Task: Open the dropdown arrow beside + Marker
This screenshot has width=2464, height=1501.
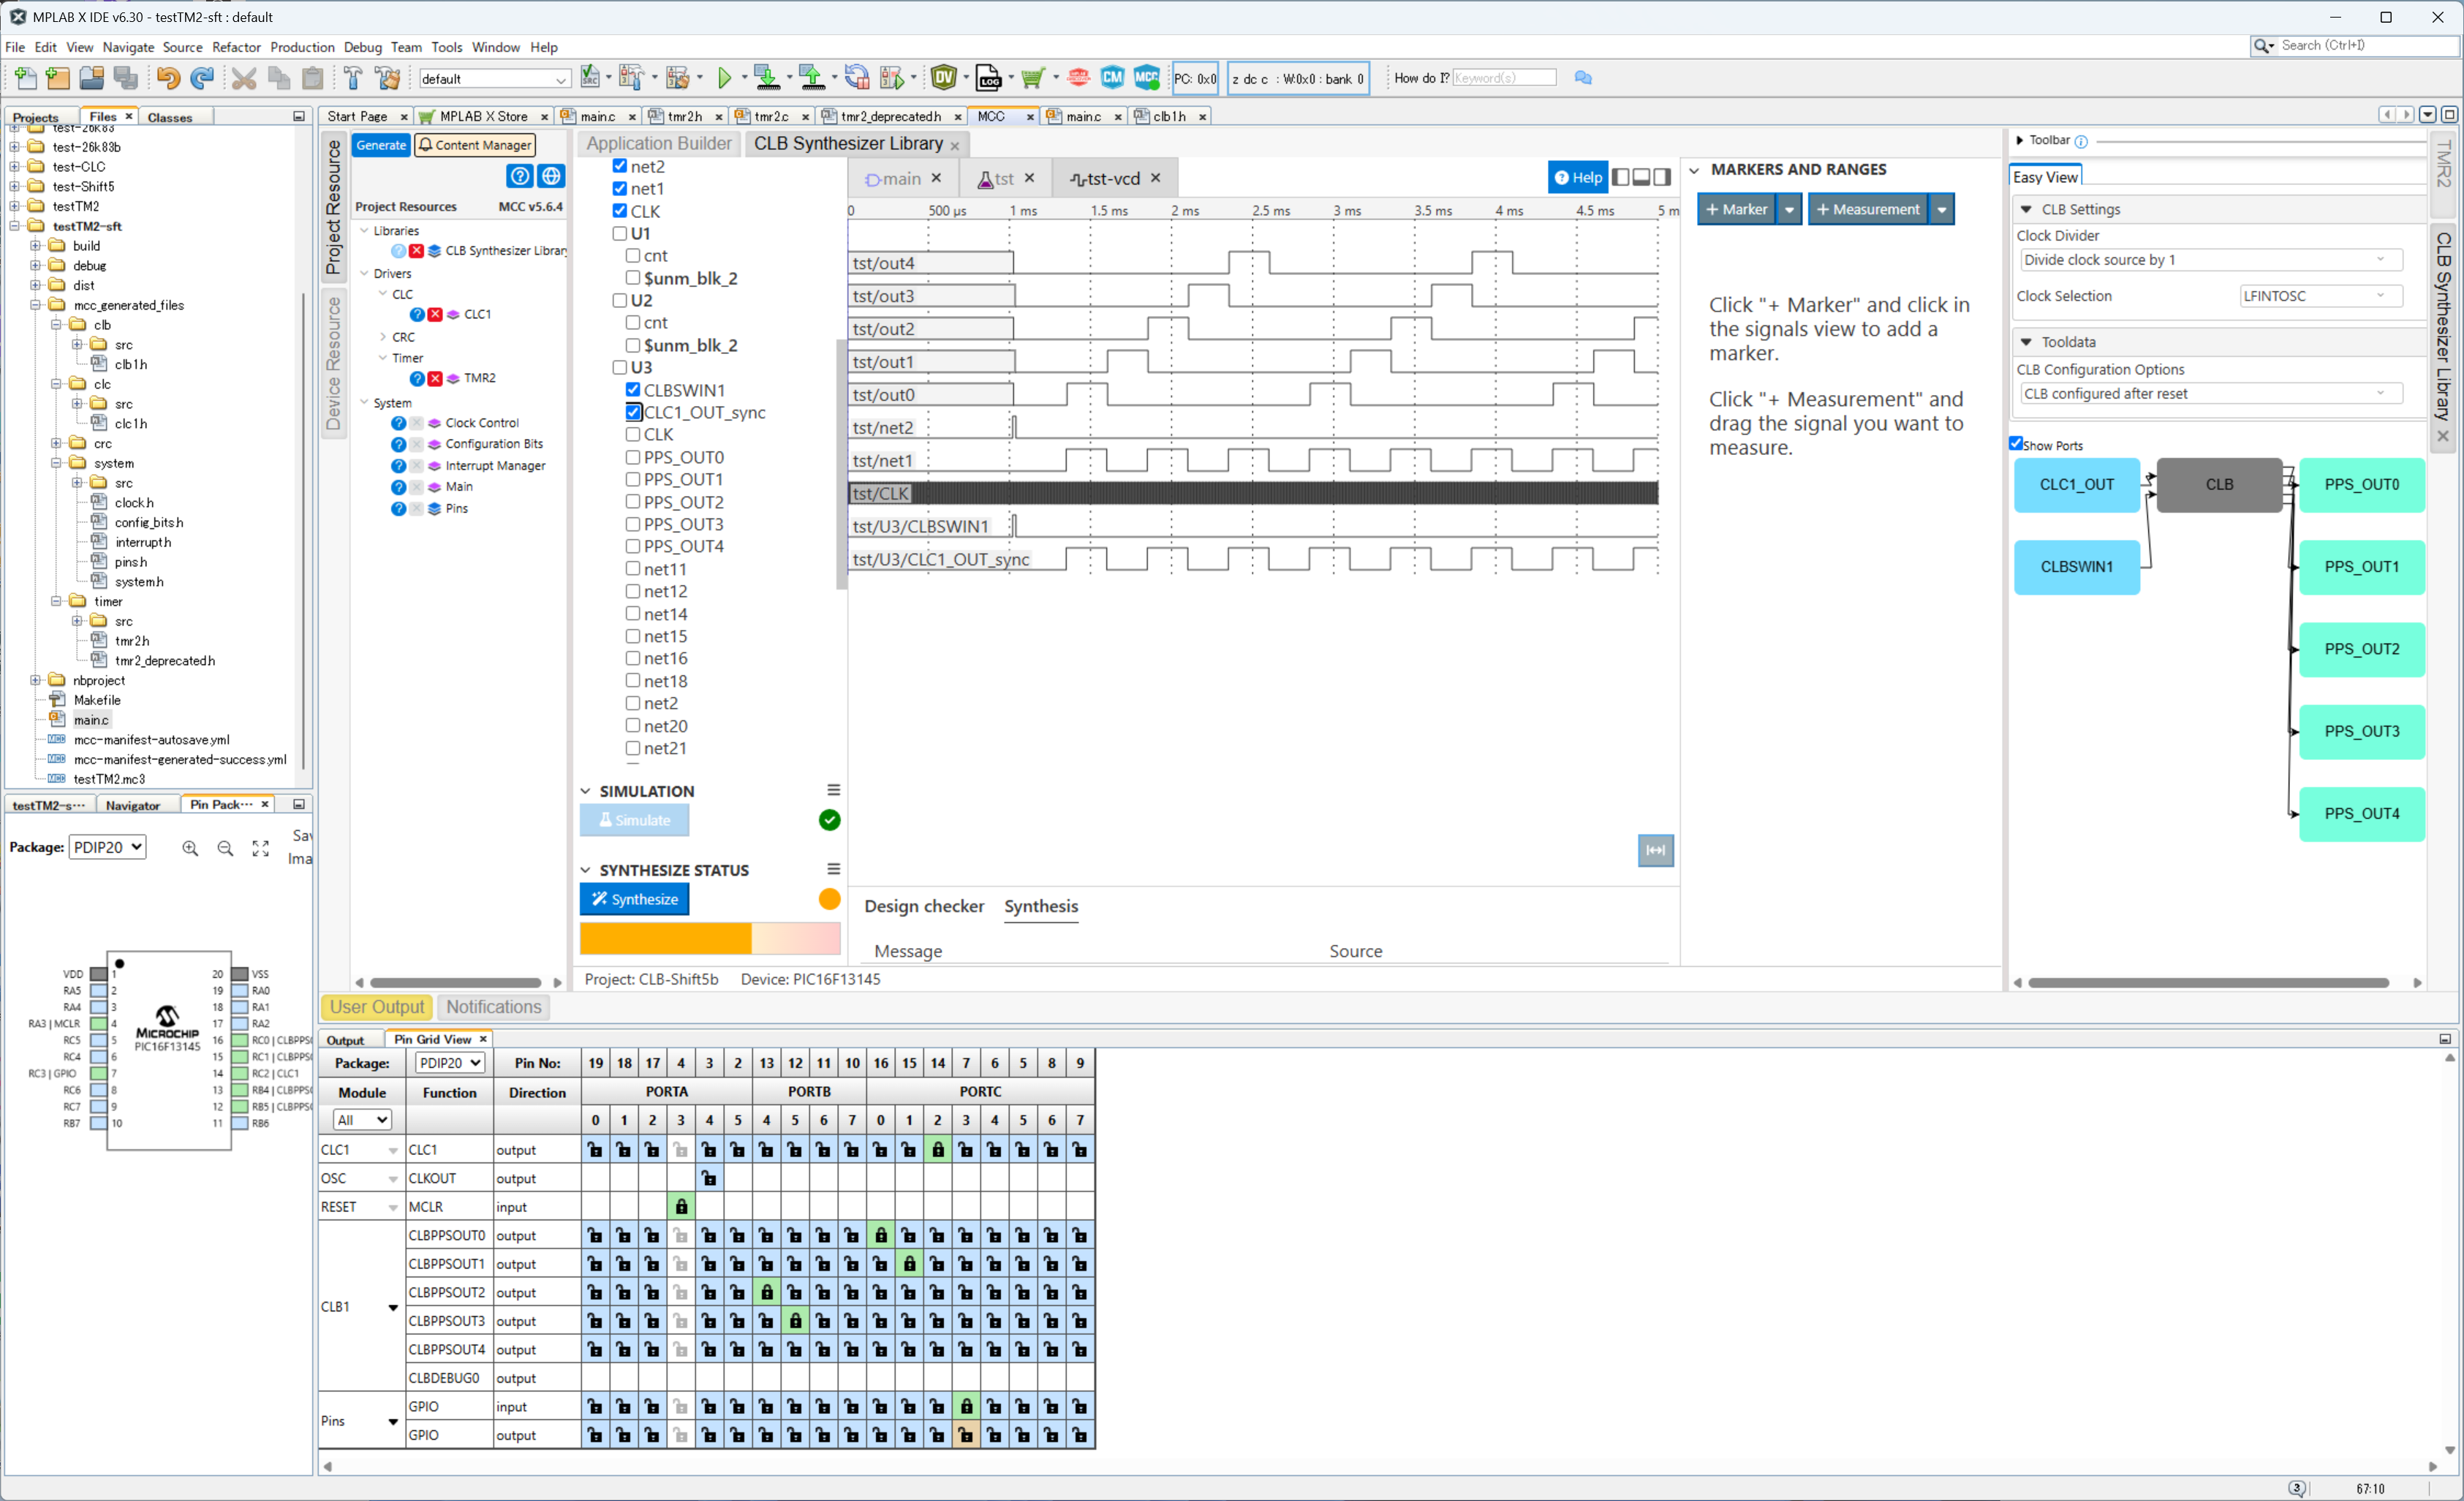Action: coord(1789,209)
